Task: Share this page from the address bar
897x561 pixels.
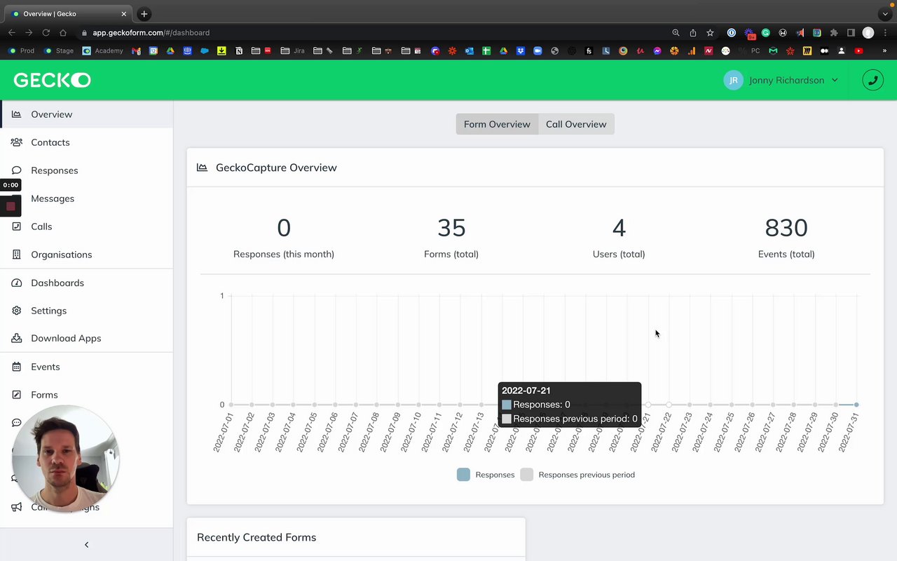Action: click(x=693, y=33)
